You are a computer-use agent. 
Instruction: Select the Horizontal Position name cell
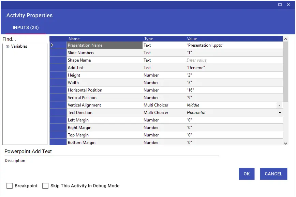coord(105,90)
